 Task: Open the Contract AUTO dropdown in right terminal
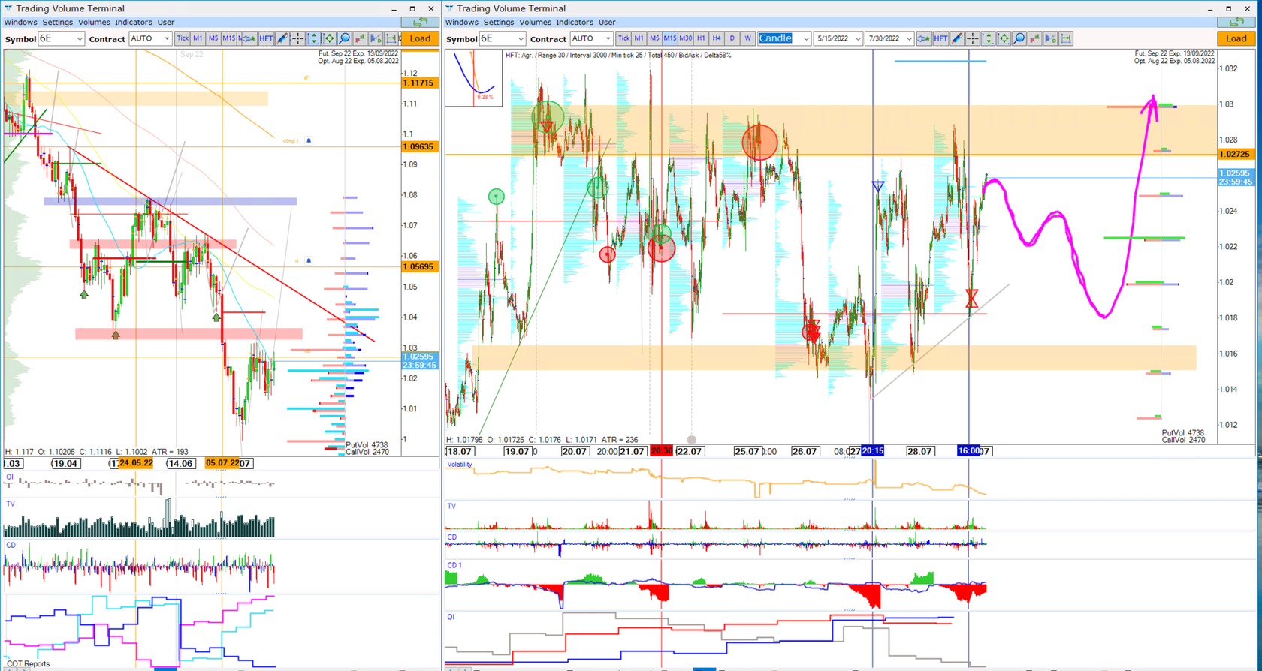pyautogui.click(x=590, y=38)
